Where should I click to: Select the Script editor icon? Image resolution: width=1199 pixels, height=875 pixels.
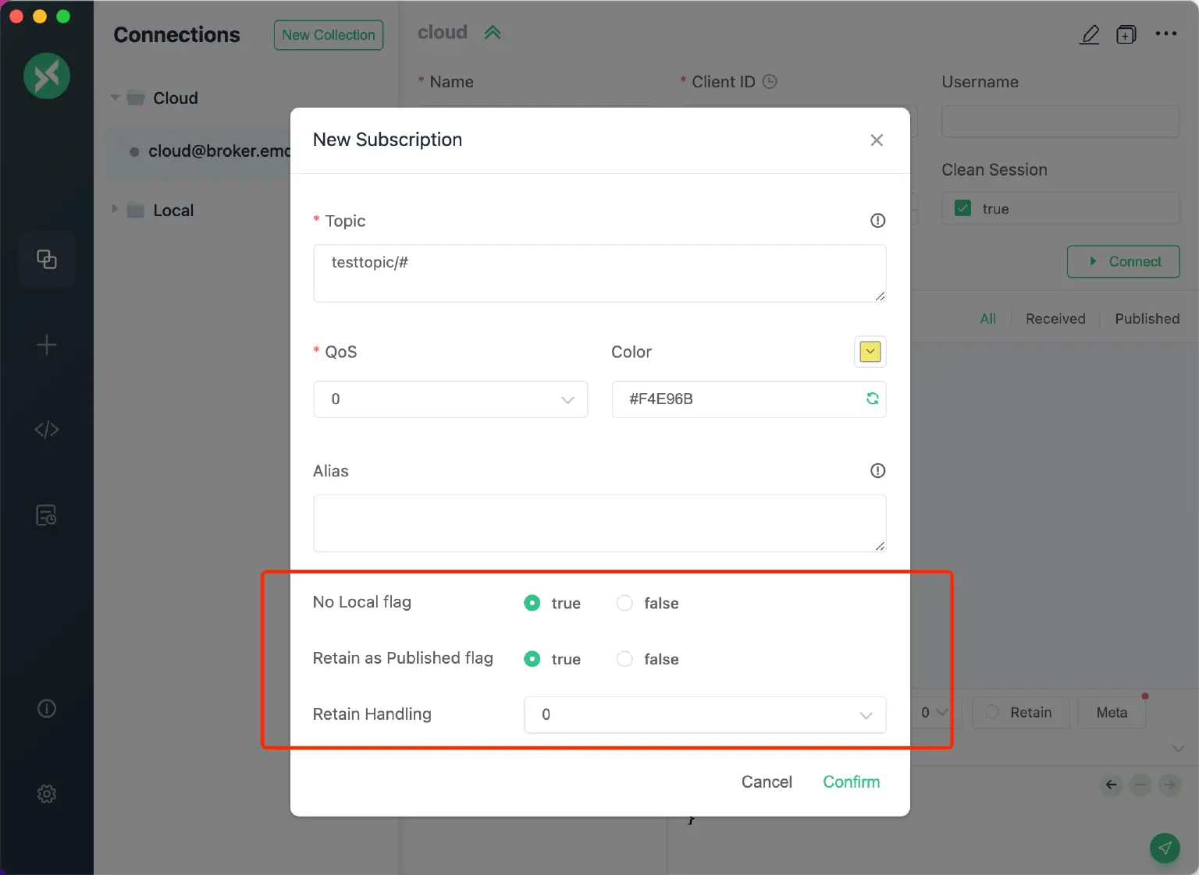pyautogui.click(x=46, y=429)
